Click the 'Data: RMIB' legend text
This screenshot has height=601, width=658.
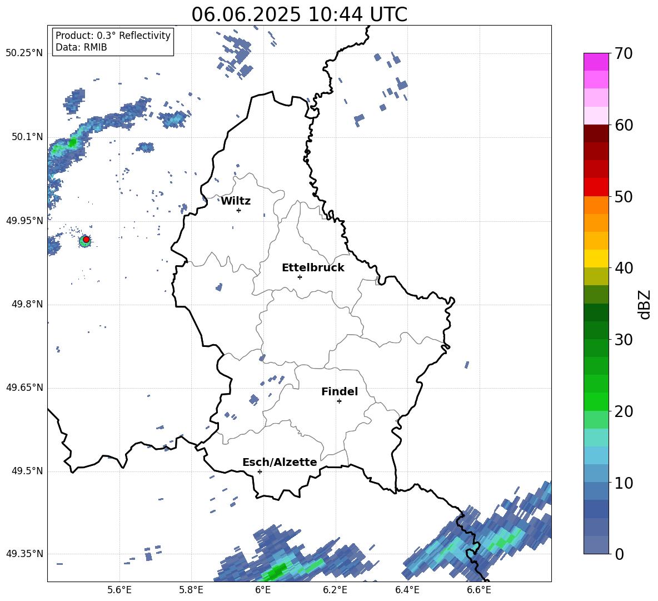(81, 47)
